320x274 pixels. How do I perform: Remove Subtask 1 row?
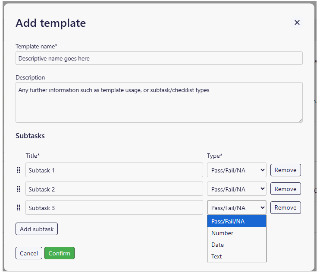(285, 170)
